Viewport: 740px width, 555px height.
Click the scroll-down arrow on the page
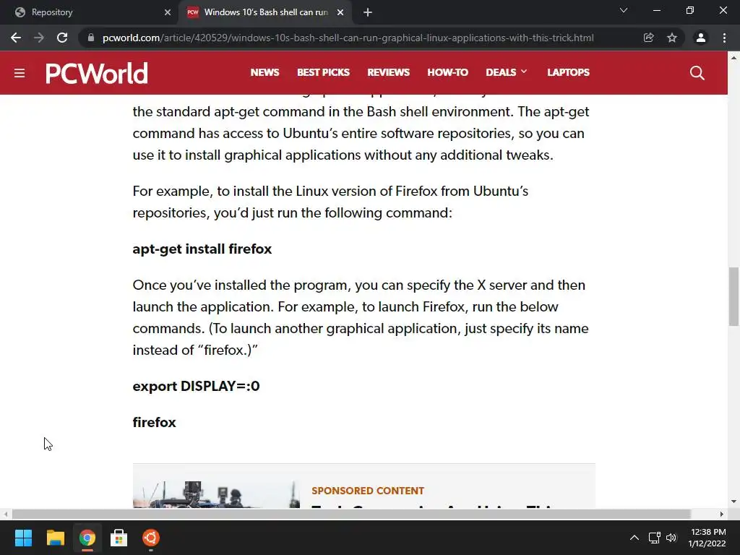(733, 502)
